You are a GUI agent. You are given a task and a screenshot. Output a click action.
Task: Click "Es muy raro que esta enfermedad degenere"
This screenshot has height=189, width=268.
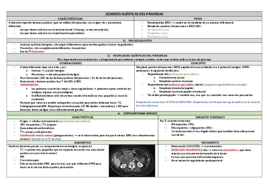click(x=197, y=157)
